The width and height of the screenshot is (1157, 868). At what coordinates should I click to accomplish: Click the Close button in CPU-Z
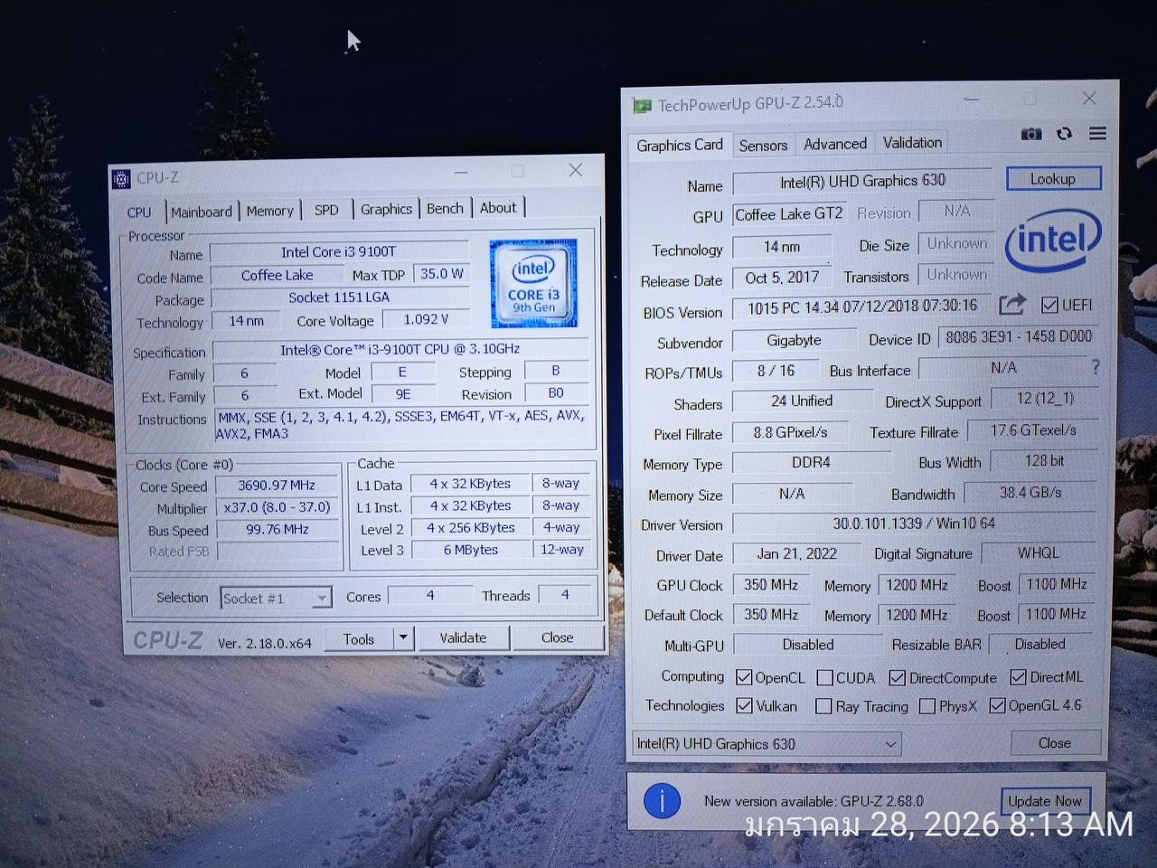point(557,637)
